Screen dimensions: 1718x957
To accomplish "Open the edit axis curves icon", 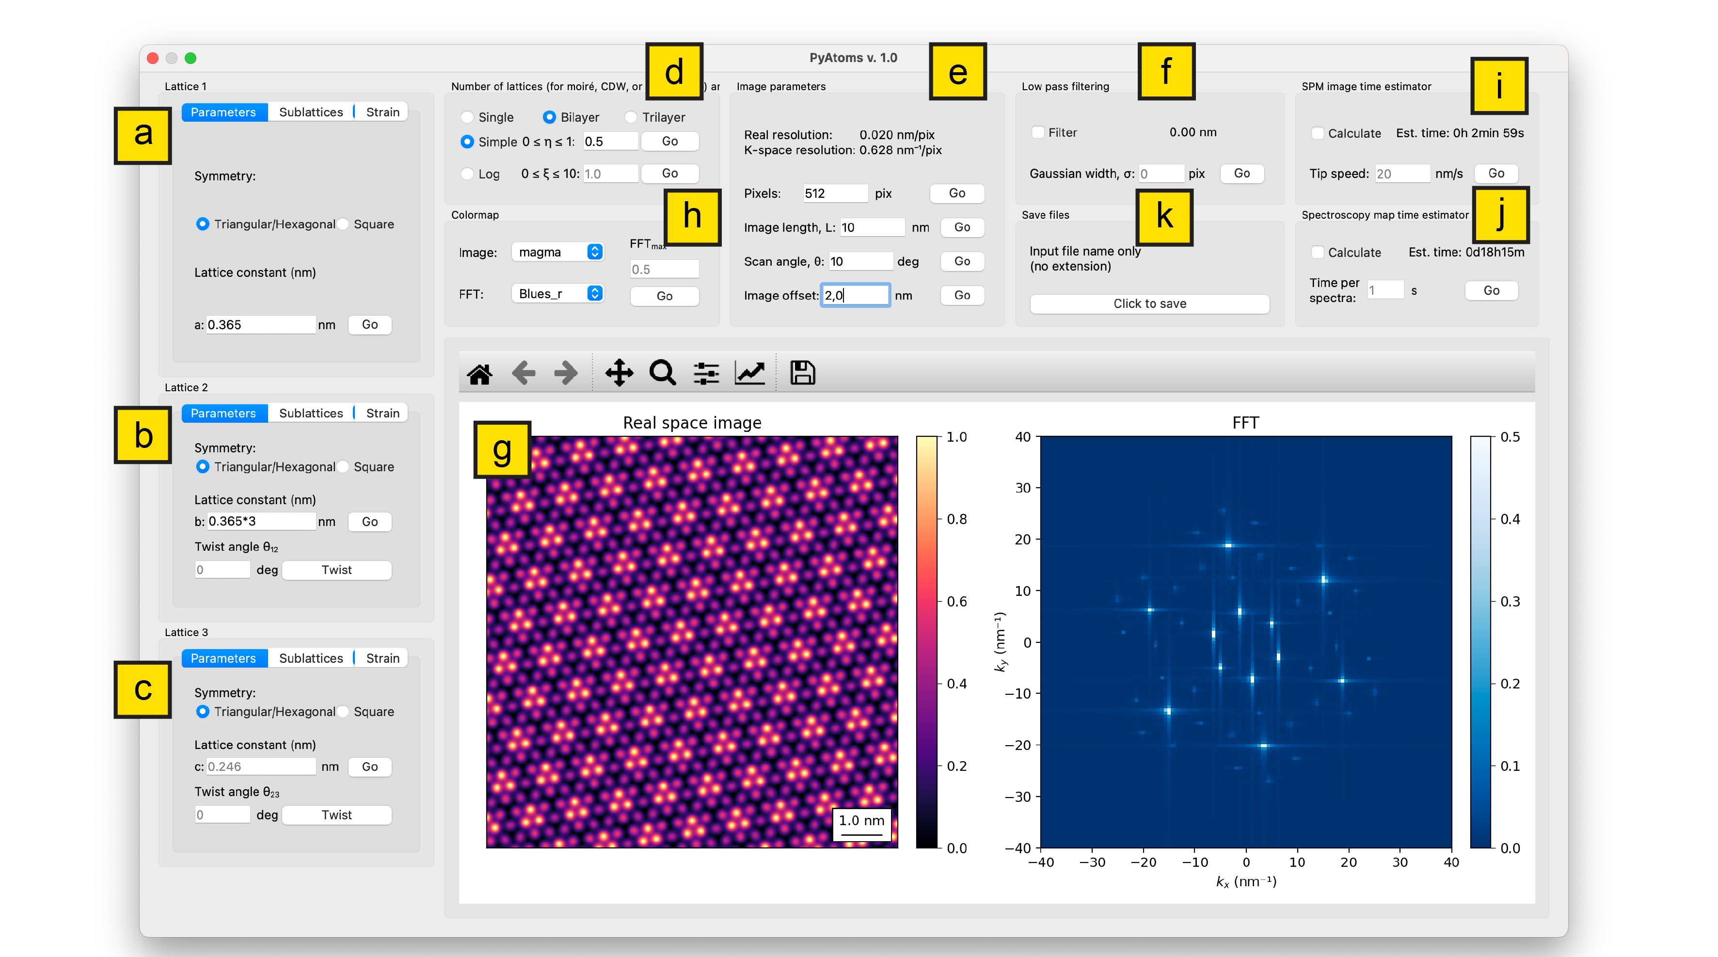I will pyautogui.click(x=749, y=373).
